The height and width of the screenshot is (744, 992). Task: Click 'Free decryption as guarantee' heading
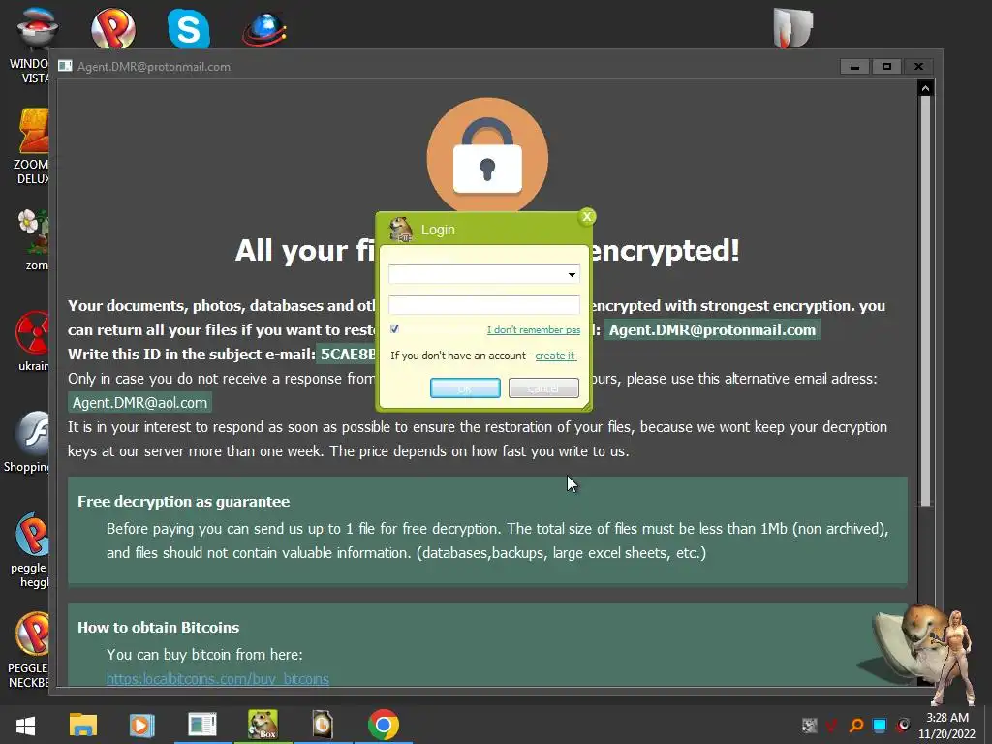click(183, 502)
